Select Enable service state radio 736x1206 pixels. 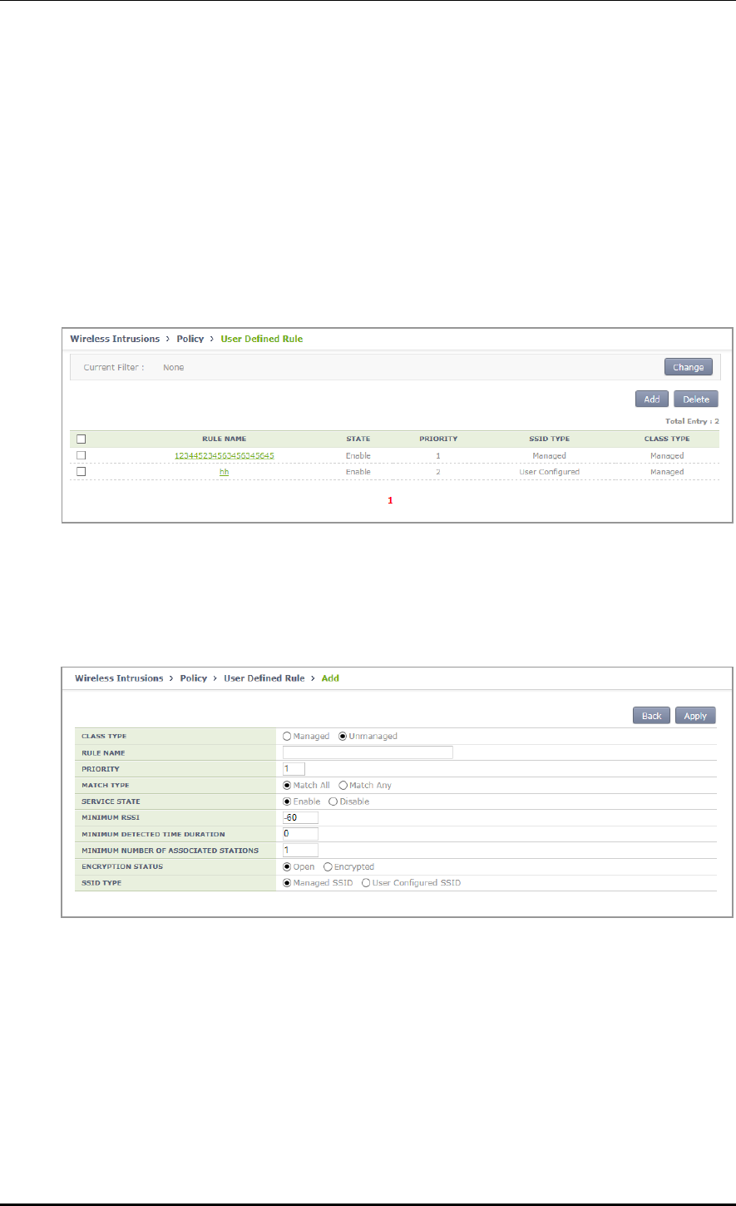coord(287,802)
